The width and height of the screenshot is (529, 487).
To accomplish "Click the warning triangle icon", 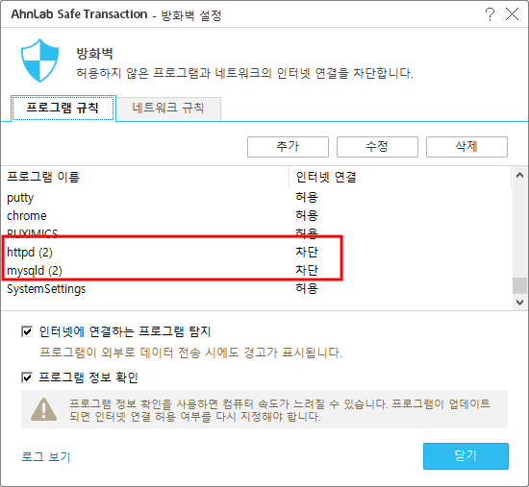I will coord(44,409).
